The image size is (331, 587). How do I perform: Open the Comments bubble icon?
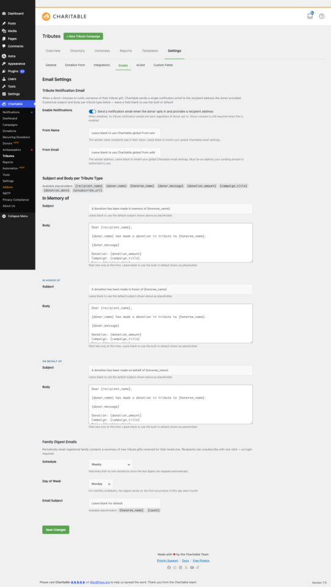4,46
